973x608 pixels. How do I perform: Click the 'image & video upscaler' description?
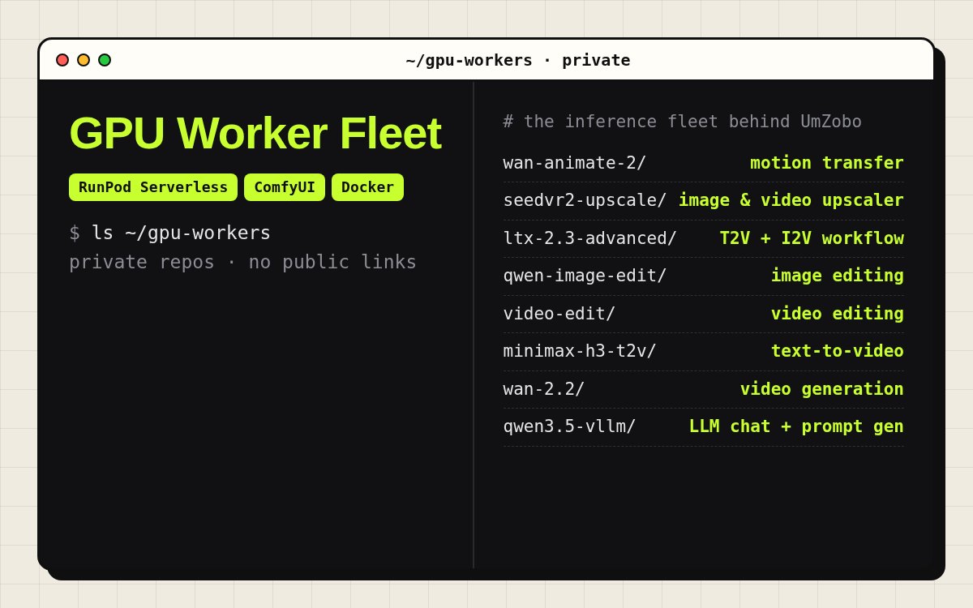coord(791,200)
